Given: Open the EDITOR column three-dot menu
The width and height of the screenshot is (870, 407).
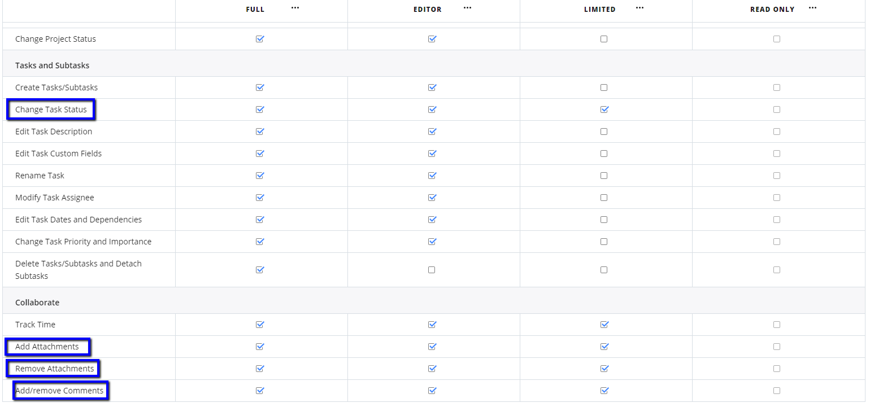Looking at the screenshot, I should (467, 8).
